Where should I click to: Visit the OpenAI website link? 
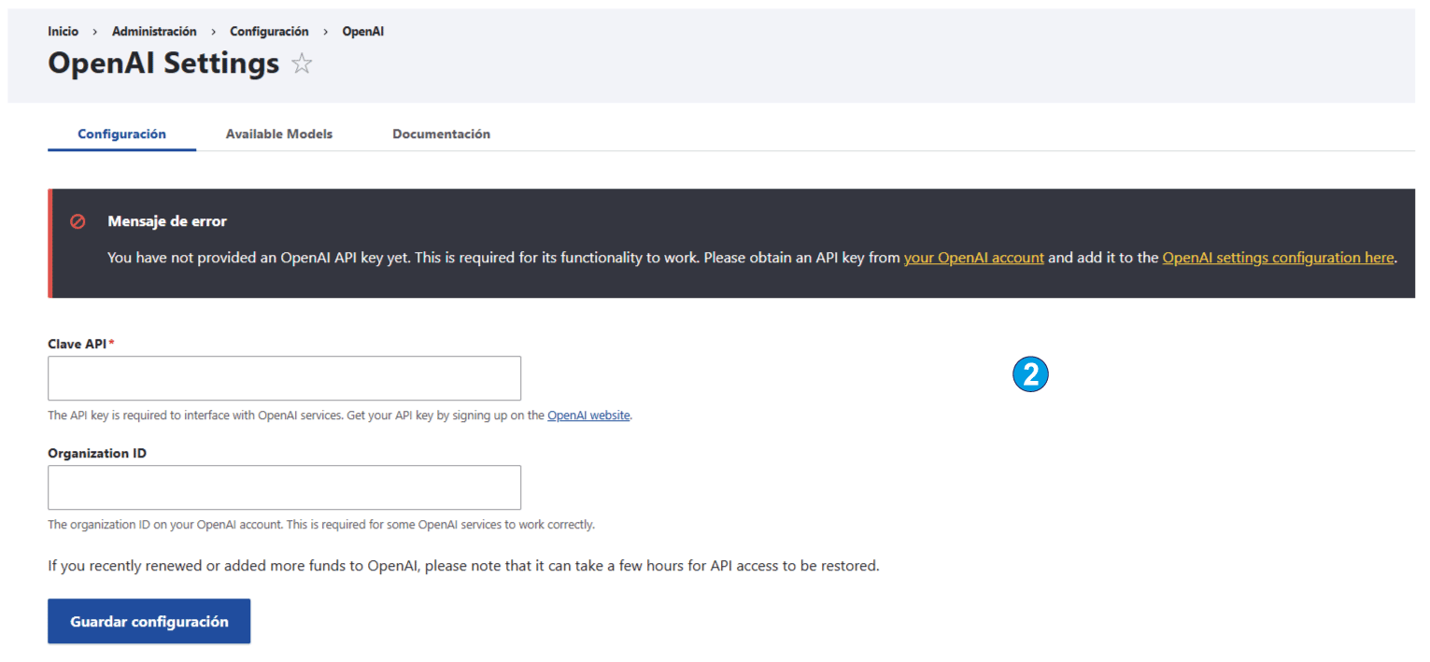(x=588, y=416)
